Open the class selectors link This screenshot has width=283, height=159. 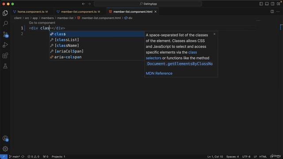click(x=171, y=55)
